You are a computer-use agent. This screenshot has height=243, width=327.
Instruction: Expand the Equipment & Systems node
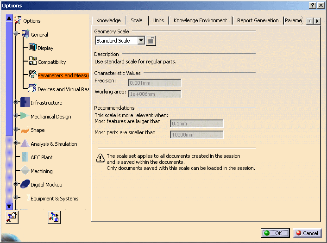point(16,199)
